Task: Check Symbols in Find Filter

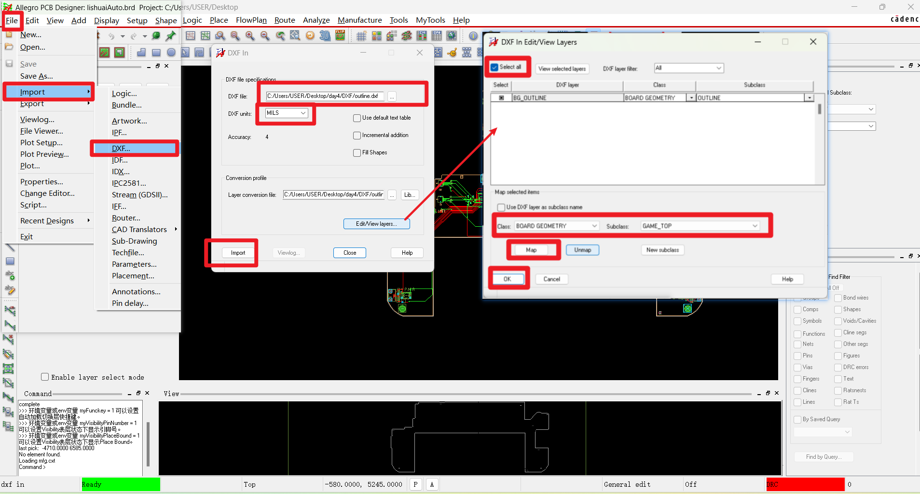Action: [797, 321]
